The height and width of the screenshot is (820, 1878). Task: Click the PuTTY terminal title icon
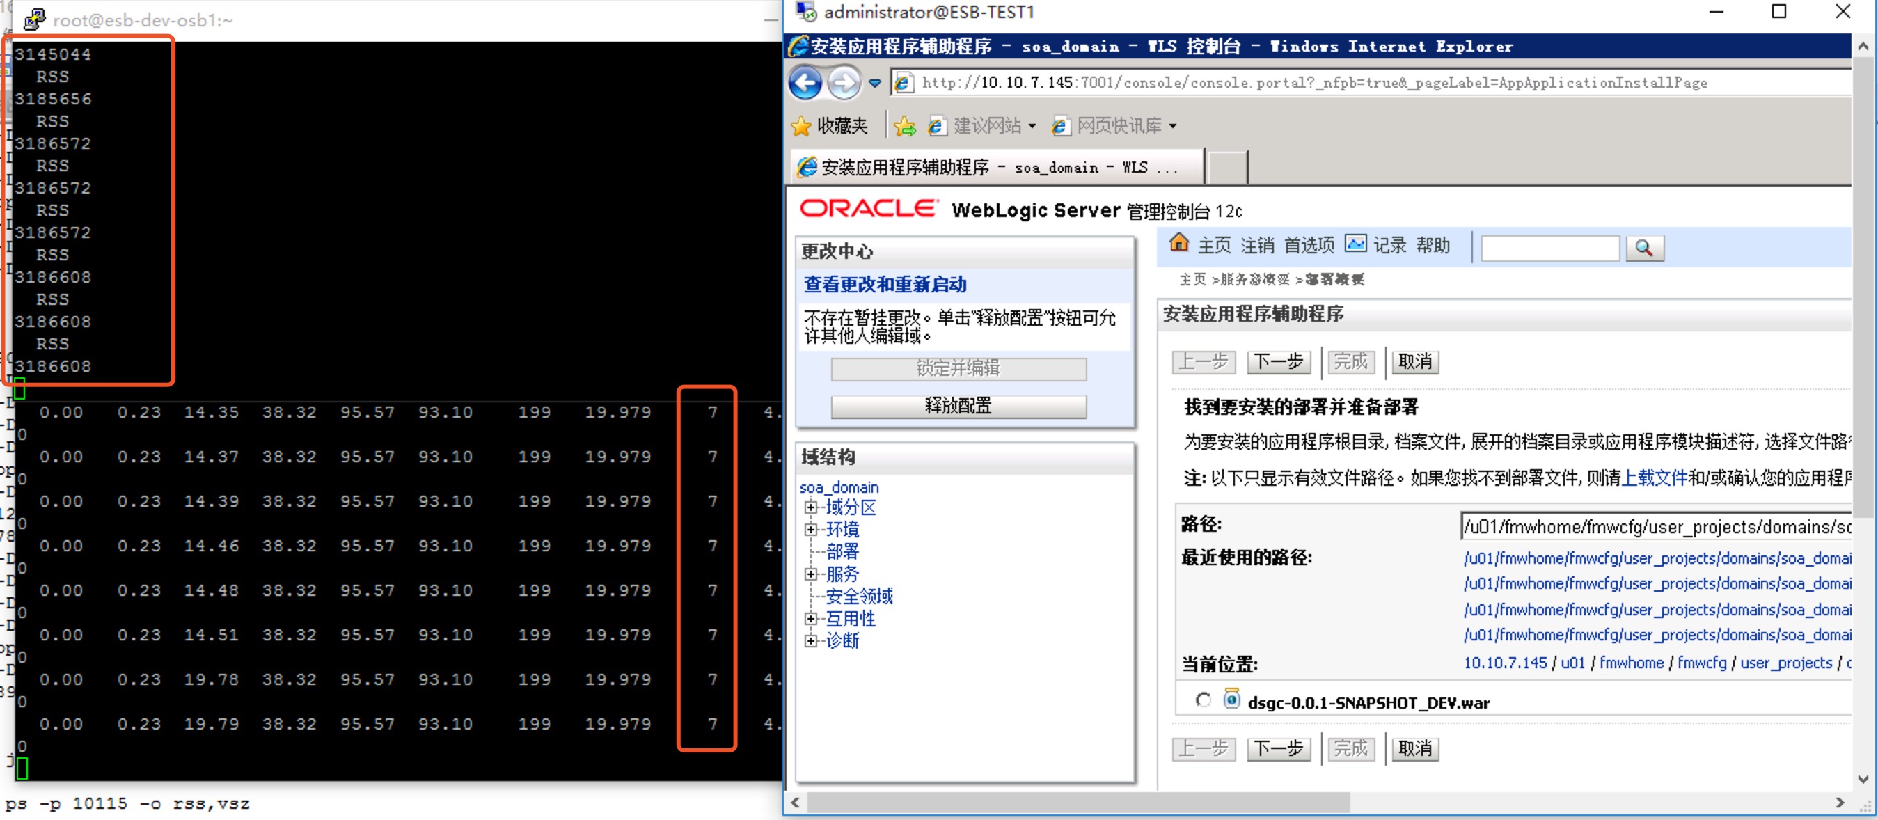[34, 19]
